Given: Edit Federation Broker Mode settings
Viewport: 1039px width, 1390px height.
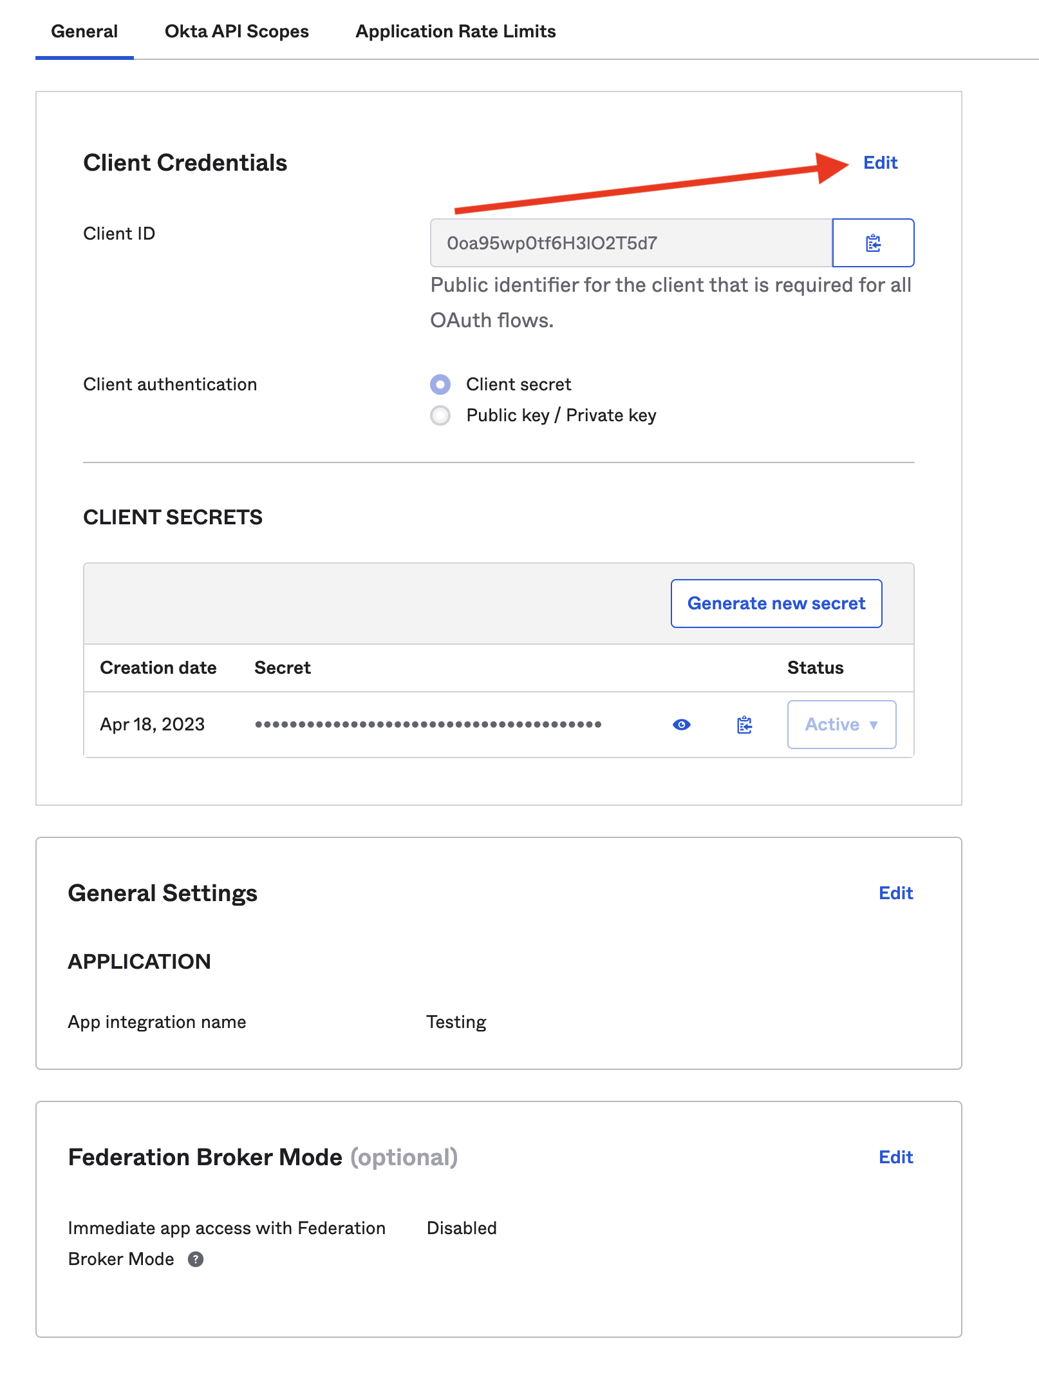Looking at the screenshot, I should point(895,1157).
